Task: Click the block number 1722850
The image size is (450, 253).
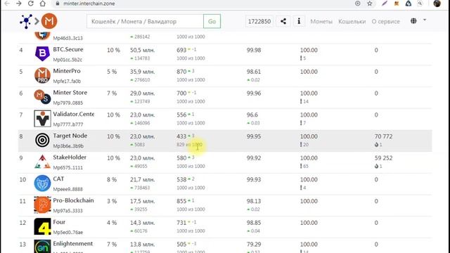Action: coord(259,22)
